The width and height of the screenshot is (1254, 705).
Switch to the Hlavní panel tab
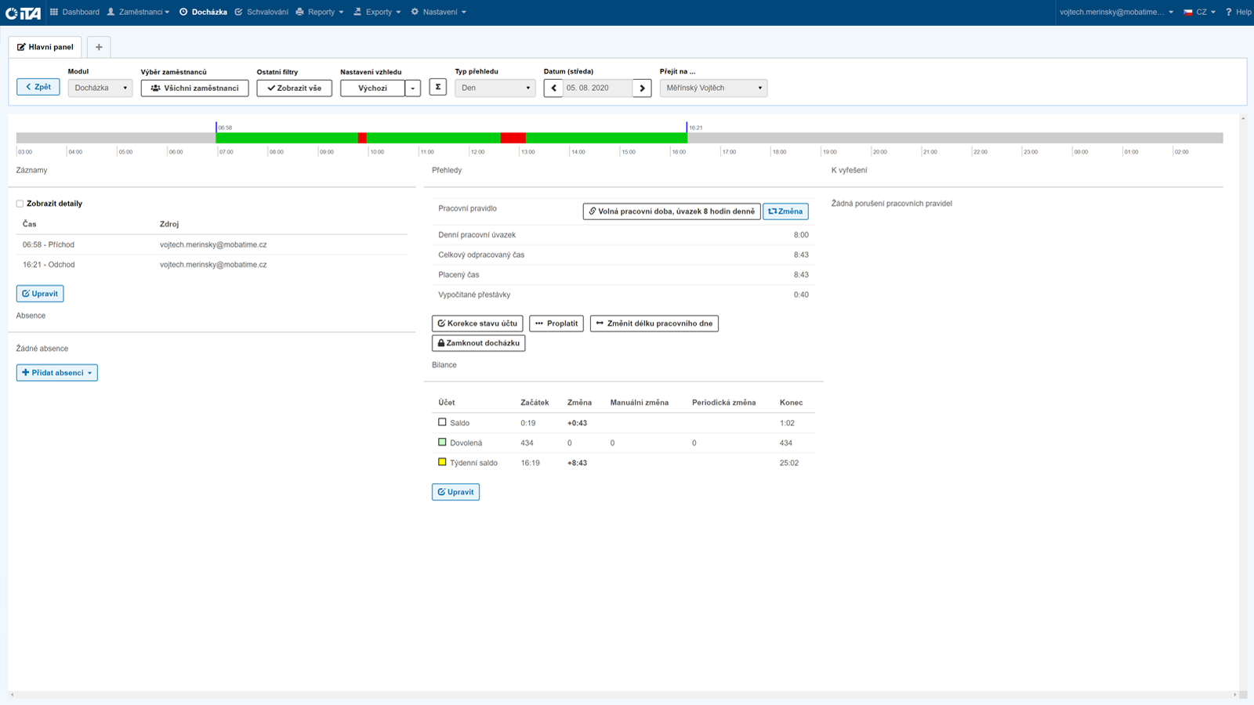coord(45,47)
